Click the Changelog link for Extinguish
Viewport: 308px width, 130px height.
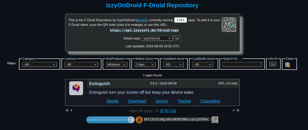click(x=210, y=101)
